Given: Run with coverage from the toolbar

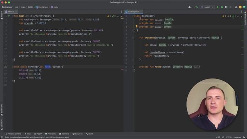Looking at the screenshot, I should click(x=226, y=7).
